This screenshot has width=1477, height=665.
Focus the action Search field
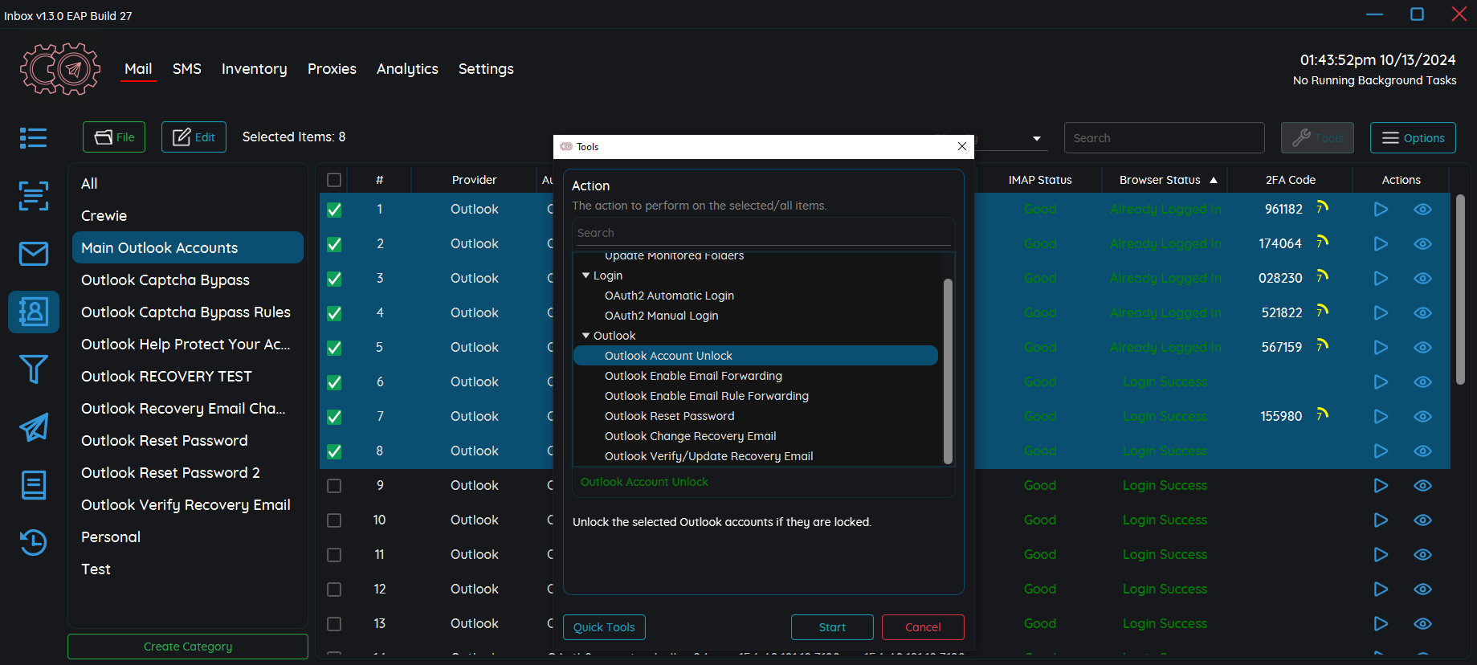point(763,233)
